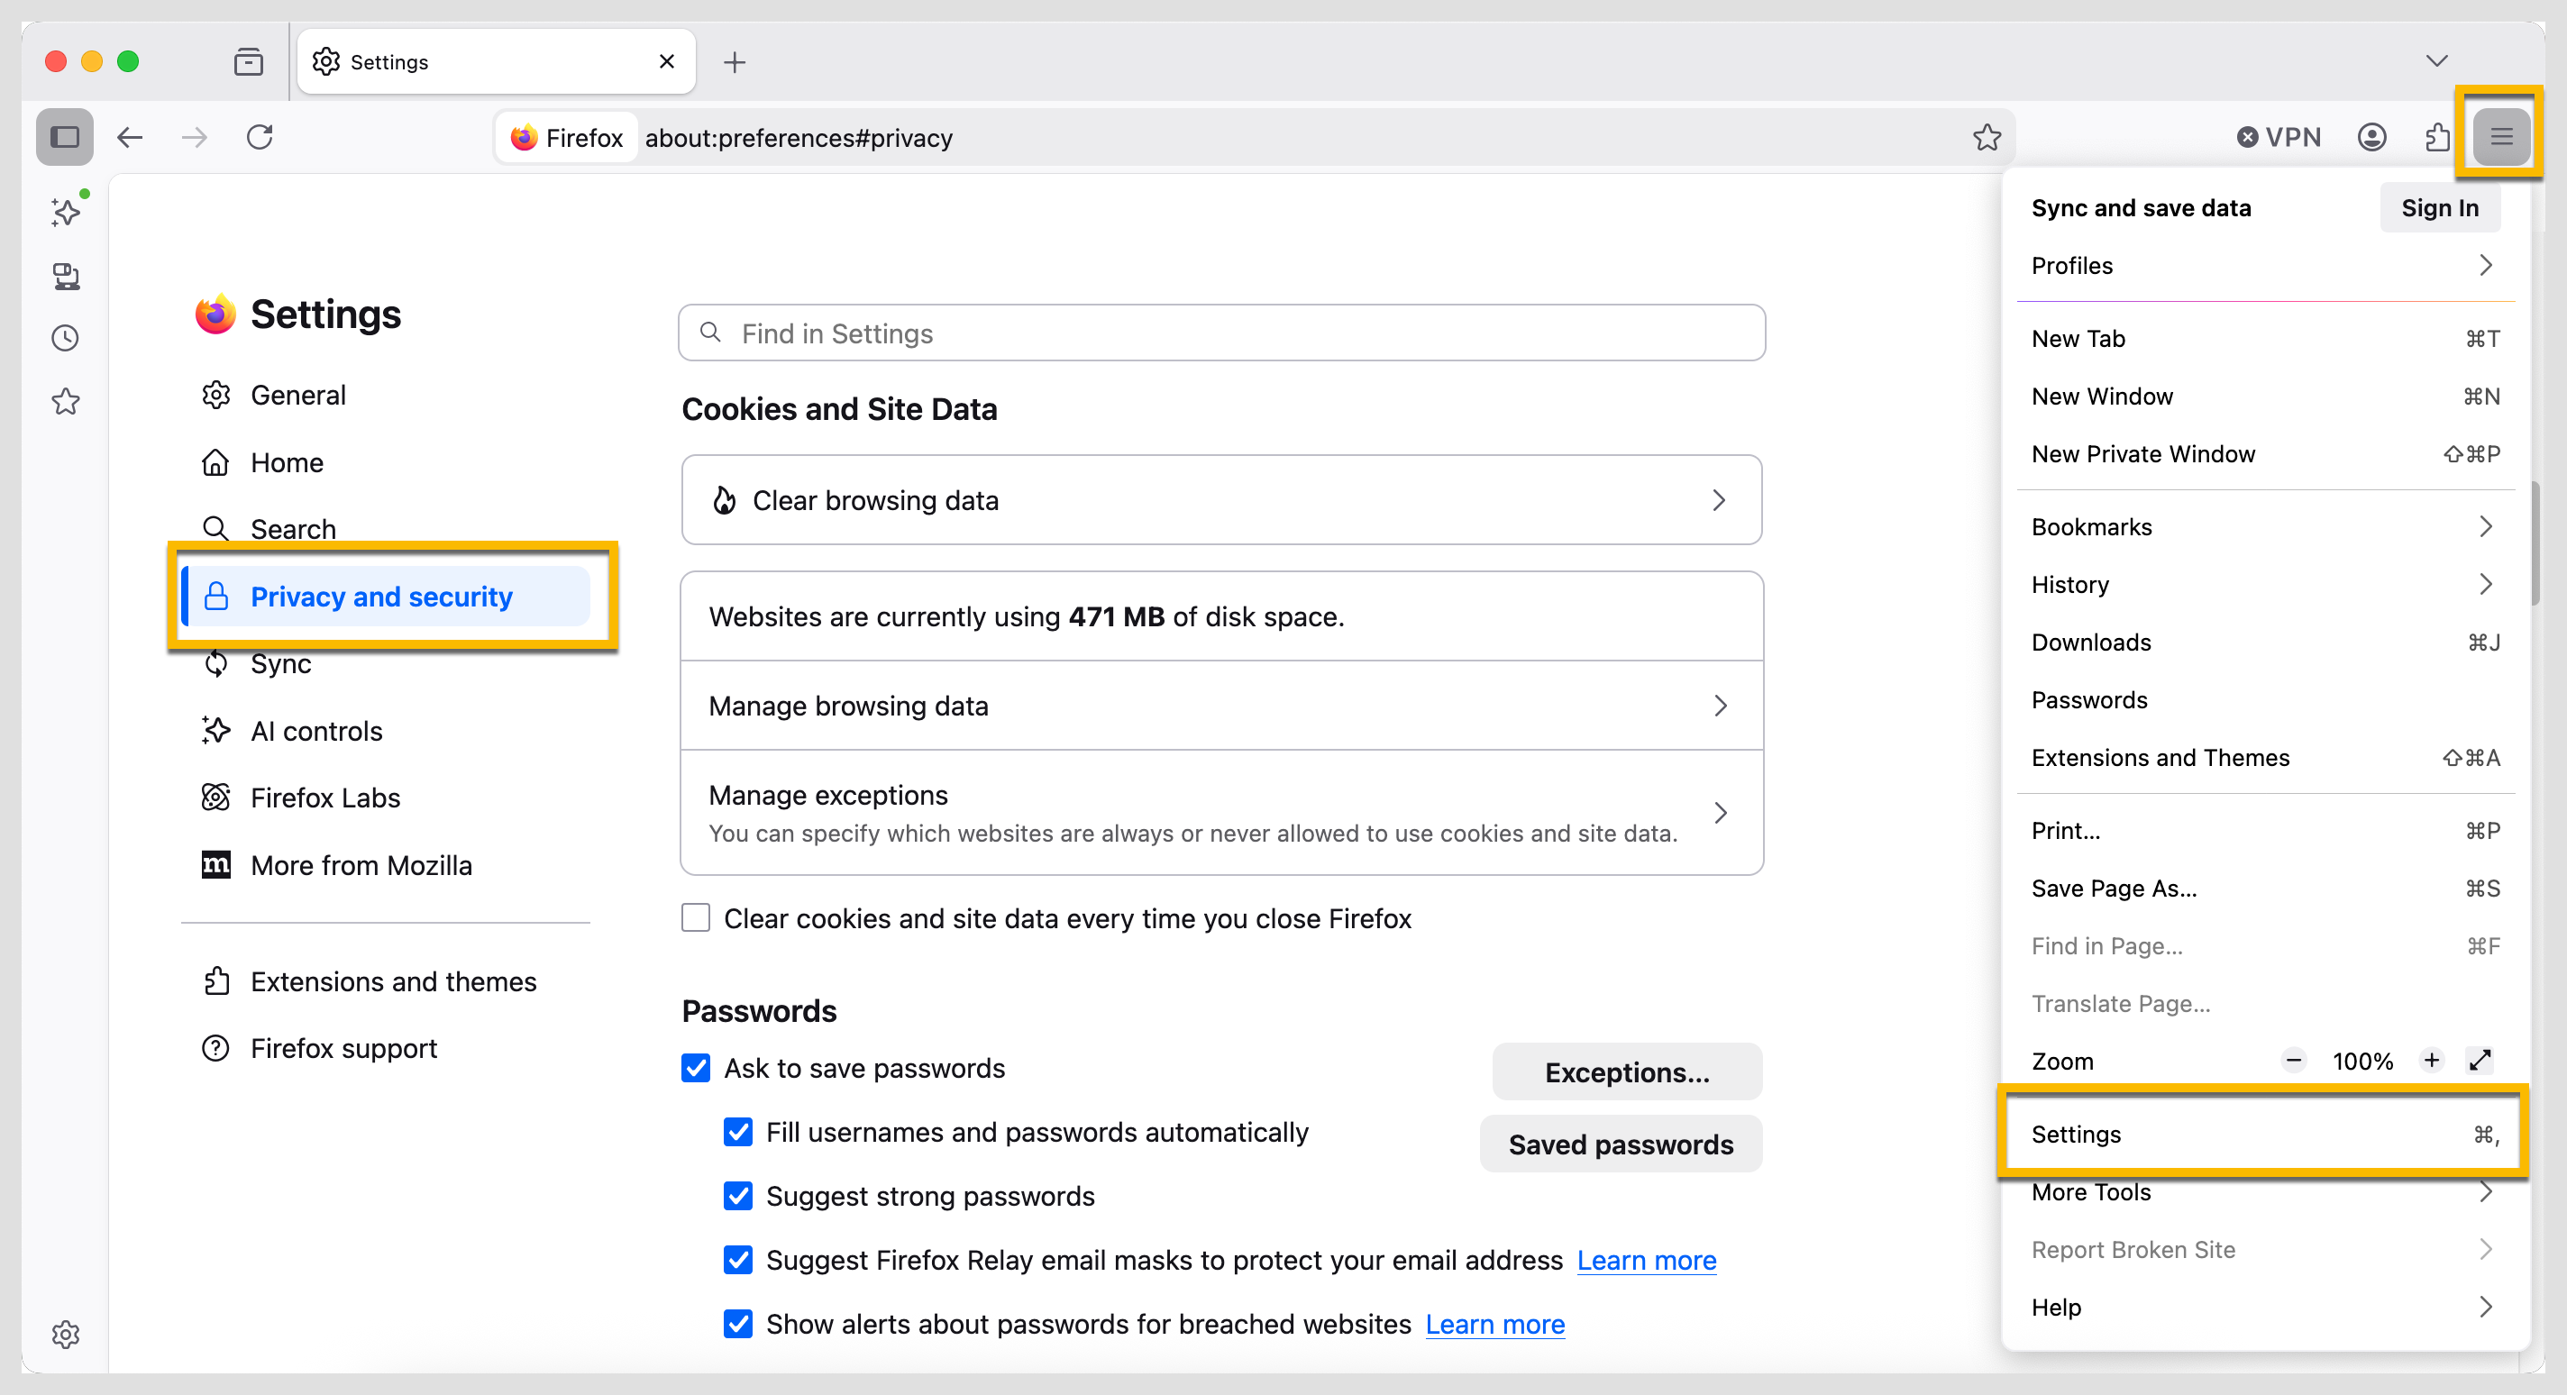Open the tab groups list icon
This screenshot has width=2567, height=1395.
point(248,62)
